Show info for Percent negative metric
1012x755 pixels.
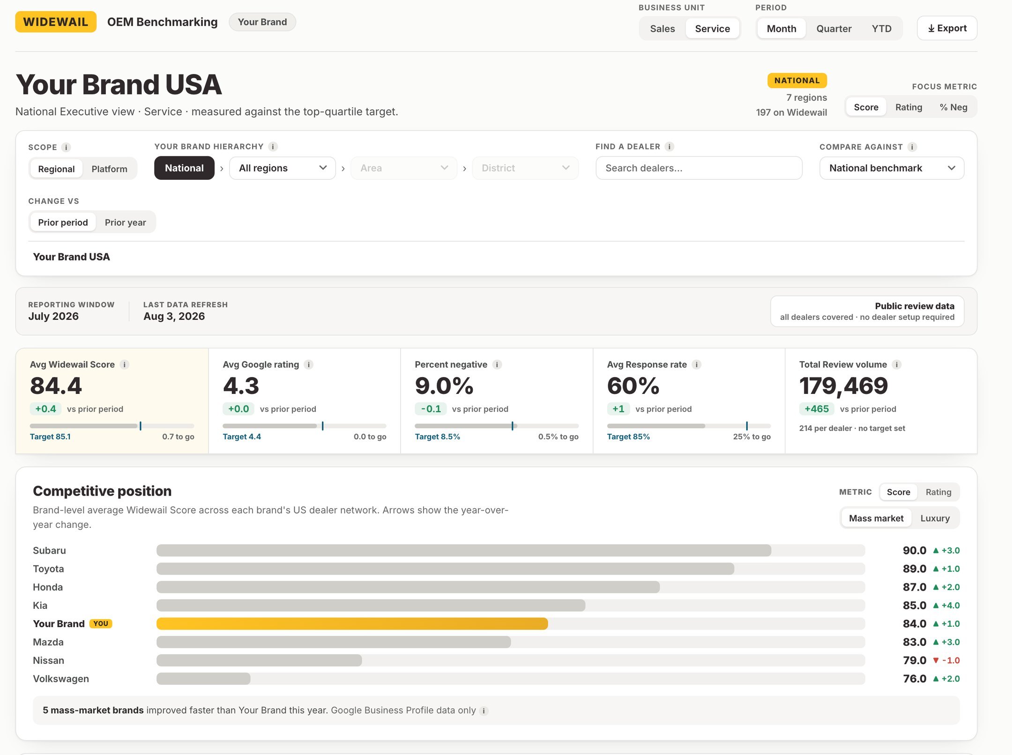pos(497,364)
